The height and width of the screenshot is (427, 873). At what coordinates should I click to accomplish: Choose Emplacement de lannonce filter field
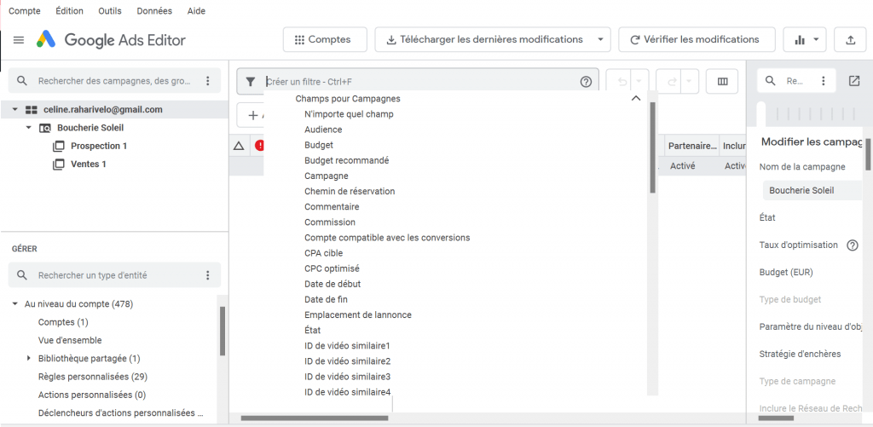tap(358, 314)
